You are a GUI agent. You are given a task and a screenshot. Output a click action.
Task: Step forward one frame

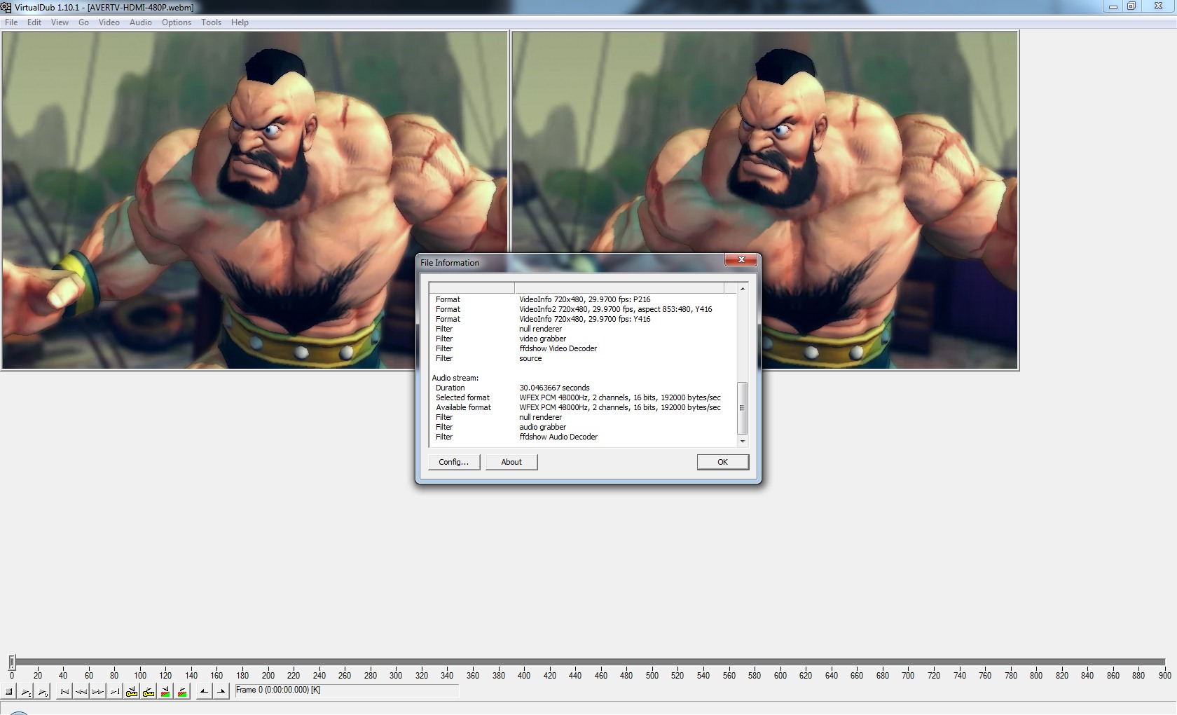tap(98, 692)
